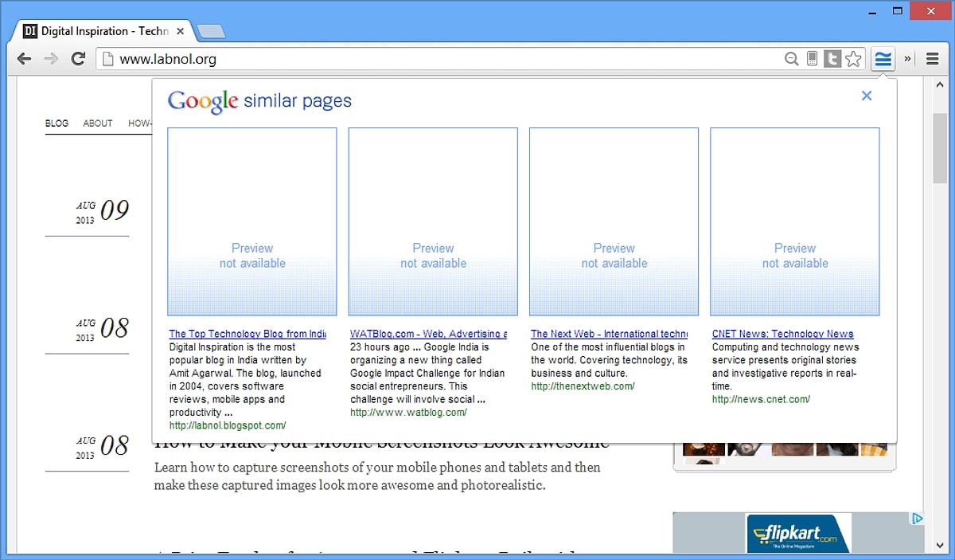The width and height of the screenshot is (955, 560).
Task: Open The Top Technology Blog link
Action: point(248,334)
